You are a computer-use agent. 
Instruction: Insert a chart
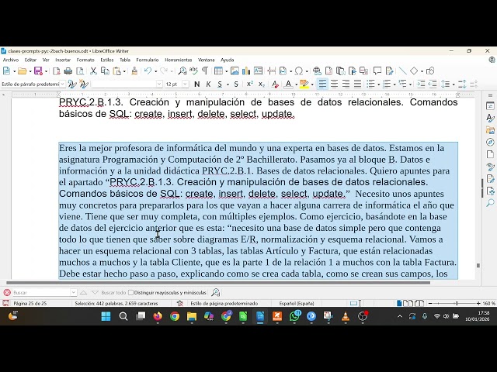click(246, 71)
